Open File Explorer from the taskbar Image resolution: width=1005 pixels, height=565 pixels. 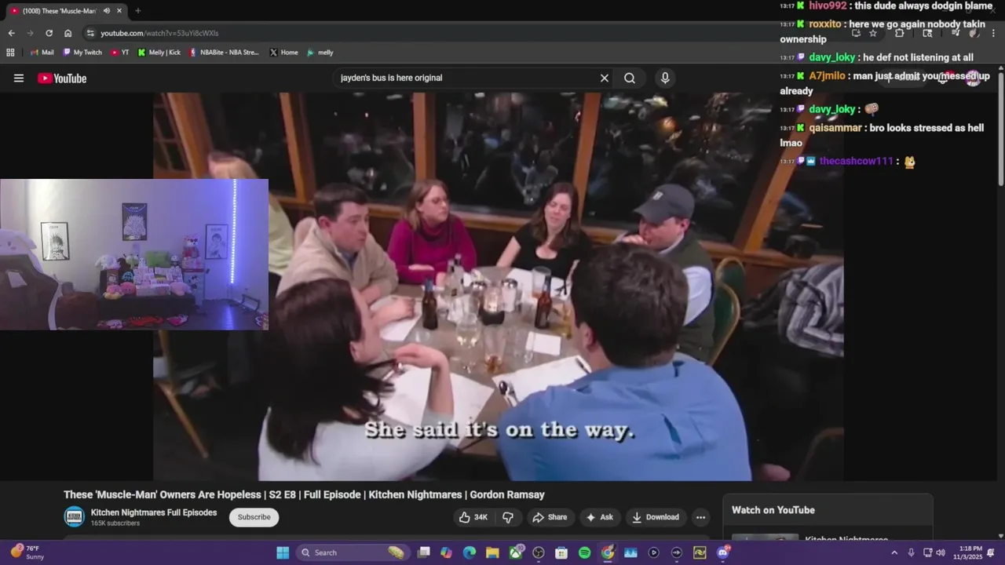click(x=492, y=552)
